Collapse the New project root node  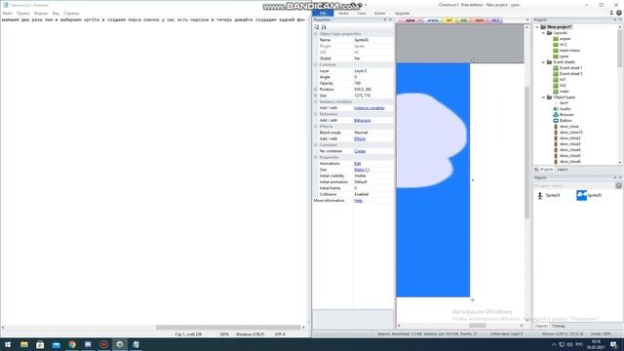pos(537,27)
